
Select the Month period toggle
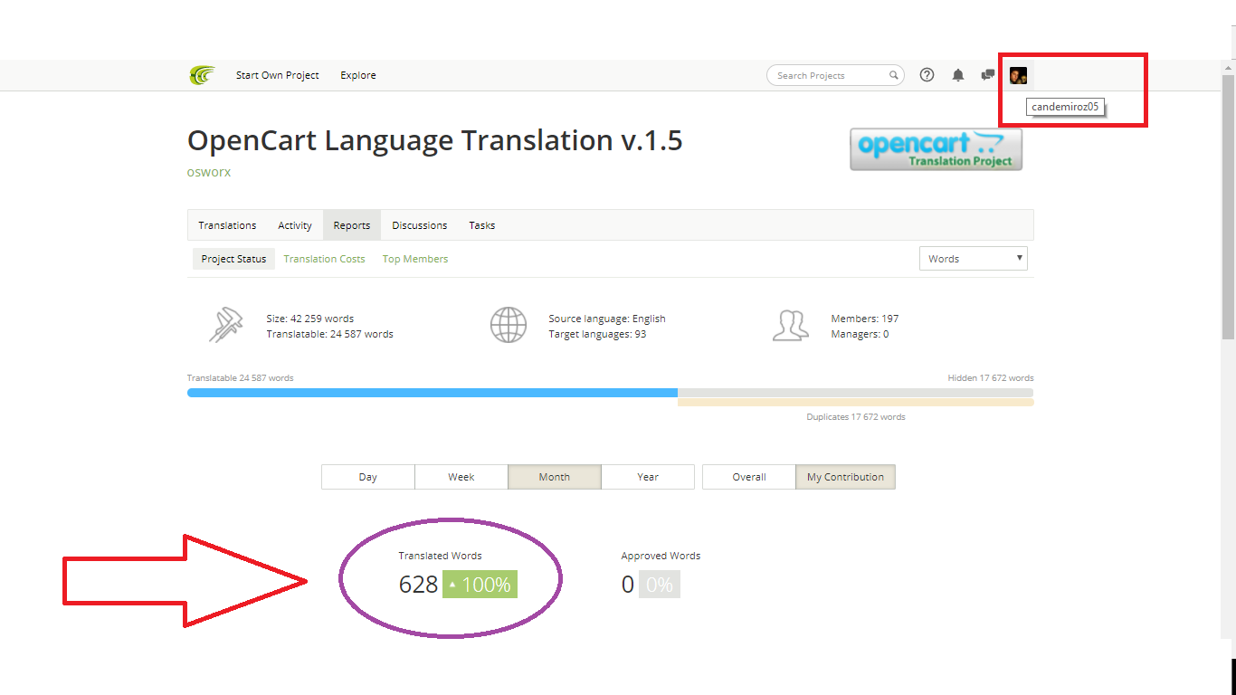tap(555, 477)
